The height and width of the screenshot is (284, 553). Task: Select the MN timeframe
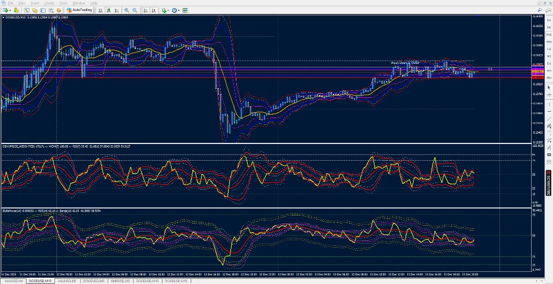[549, 78]
